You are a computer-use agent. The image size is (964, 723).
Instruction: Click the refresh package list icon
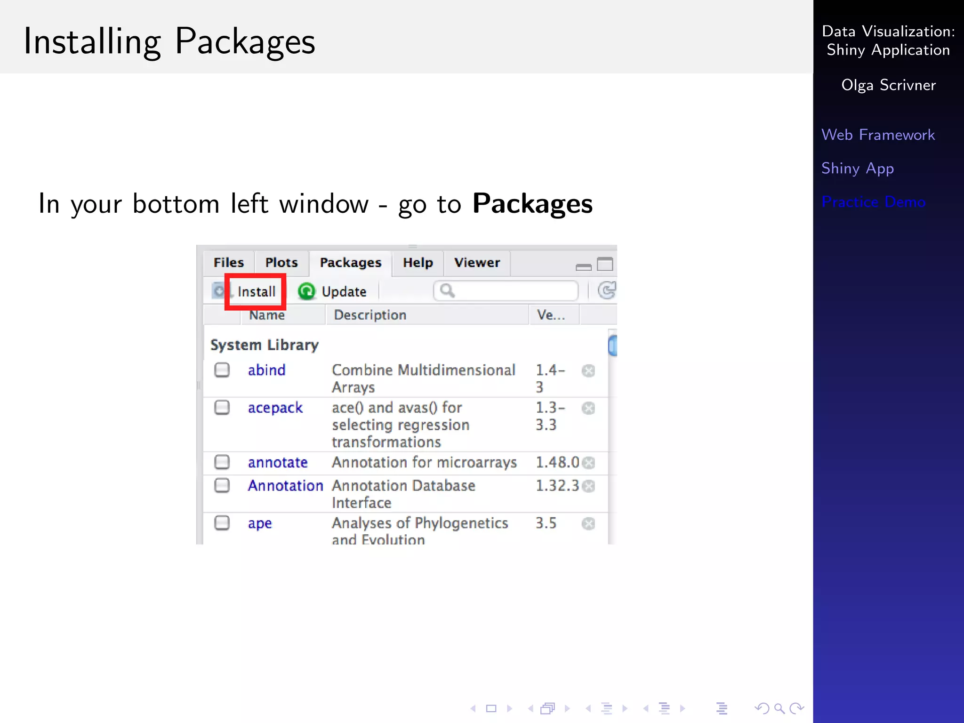coord(606,290)
